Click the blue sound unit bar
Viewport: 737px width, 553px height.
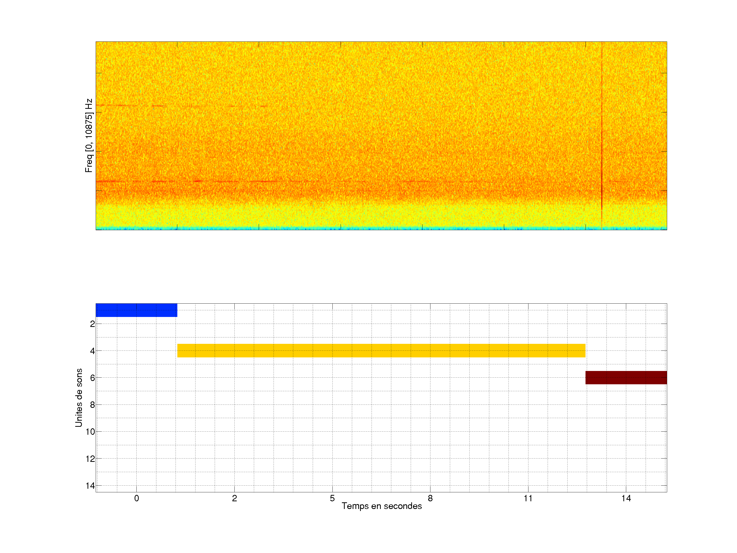tap(136, 310)
